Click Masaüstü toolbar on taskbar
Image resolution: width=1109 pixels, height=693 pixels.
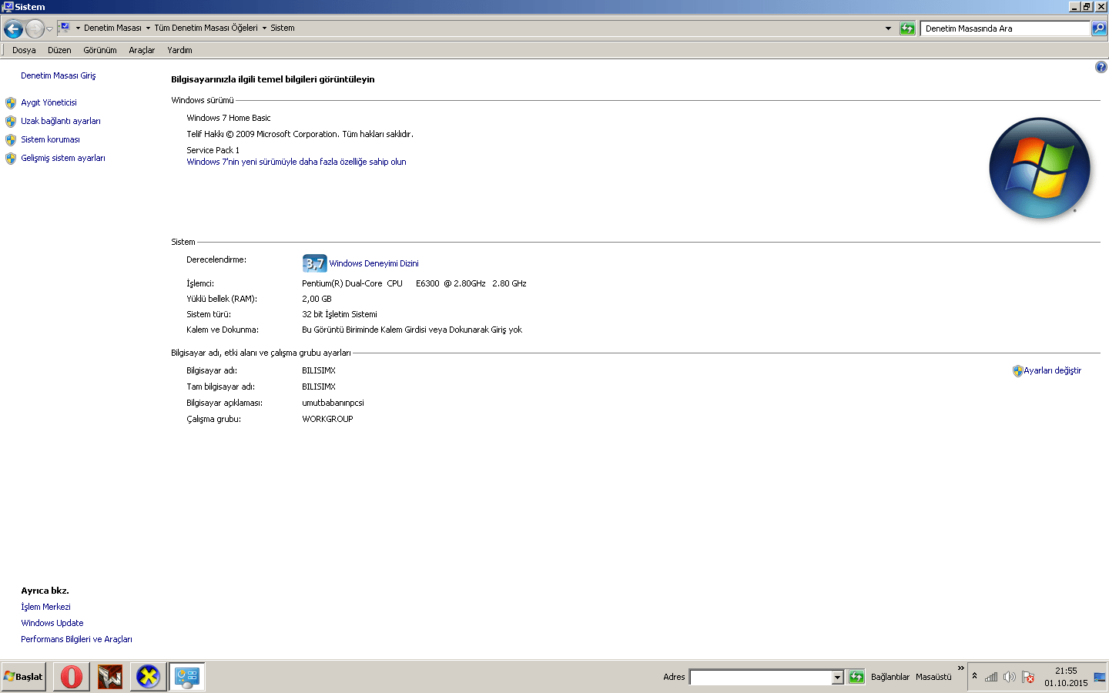[x=933, y=677]
